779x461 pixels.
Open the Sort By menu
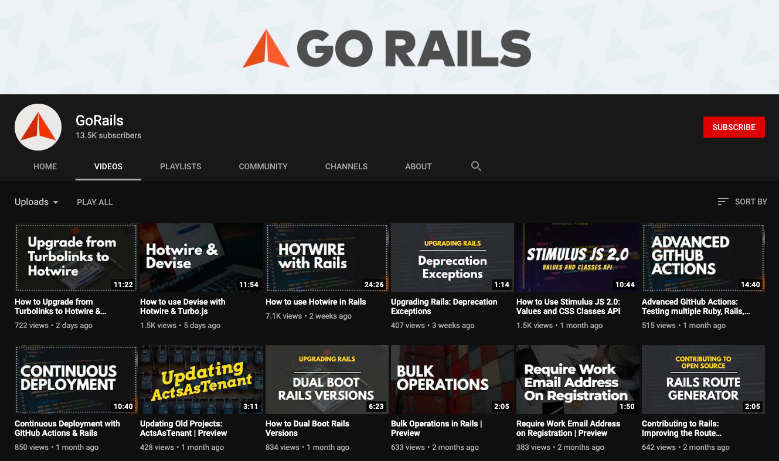(742, 202)
